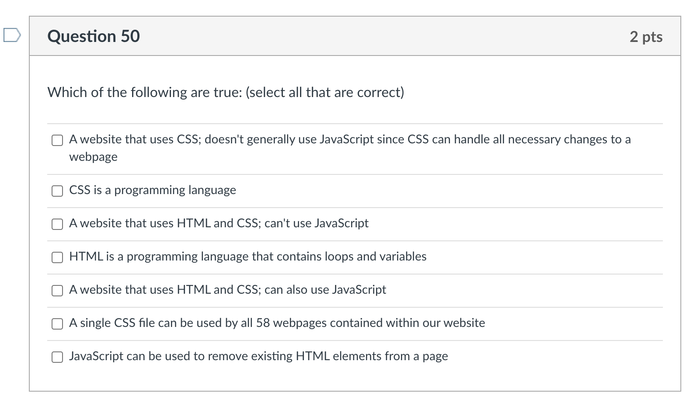Click the question prompt 'Which of the following are true'
This screenshot has height=410, width=690.
226,92
